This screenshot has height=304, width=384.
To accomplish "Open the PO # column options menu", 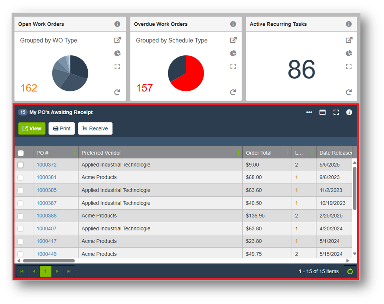I will [x=74, y=153].
